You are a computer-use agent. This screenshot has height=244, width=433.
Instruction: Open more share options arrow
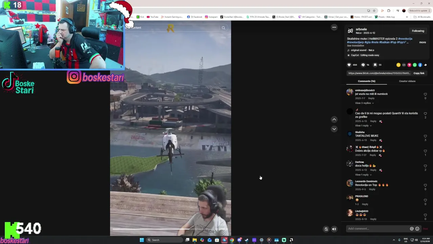click(x=425, y=65)
